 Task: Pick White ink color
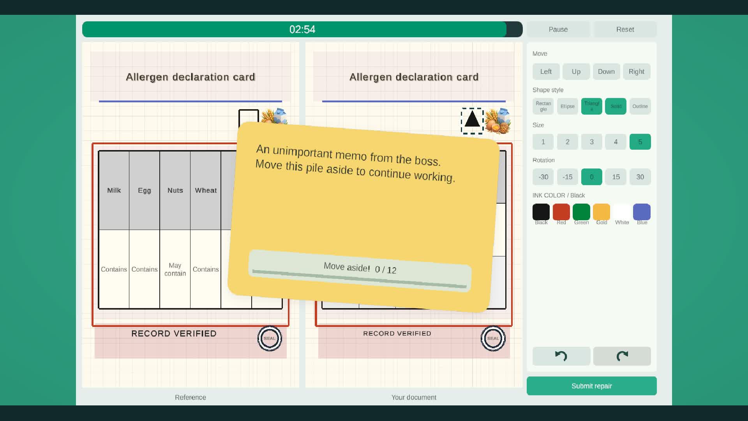tap(622, 212)
